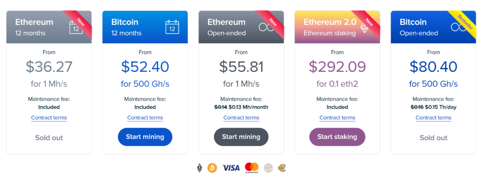Screen dimensions: 484x179
Task: Open Contract terms for Ethereum 2.0 staking
Action: (337, 118)
